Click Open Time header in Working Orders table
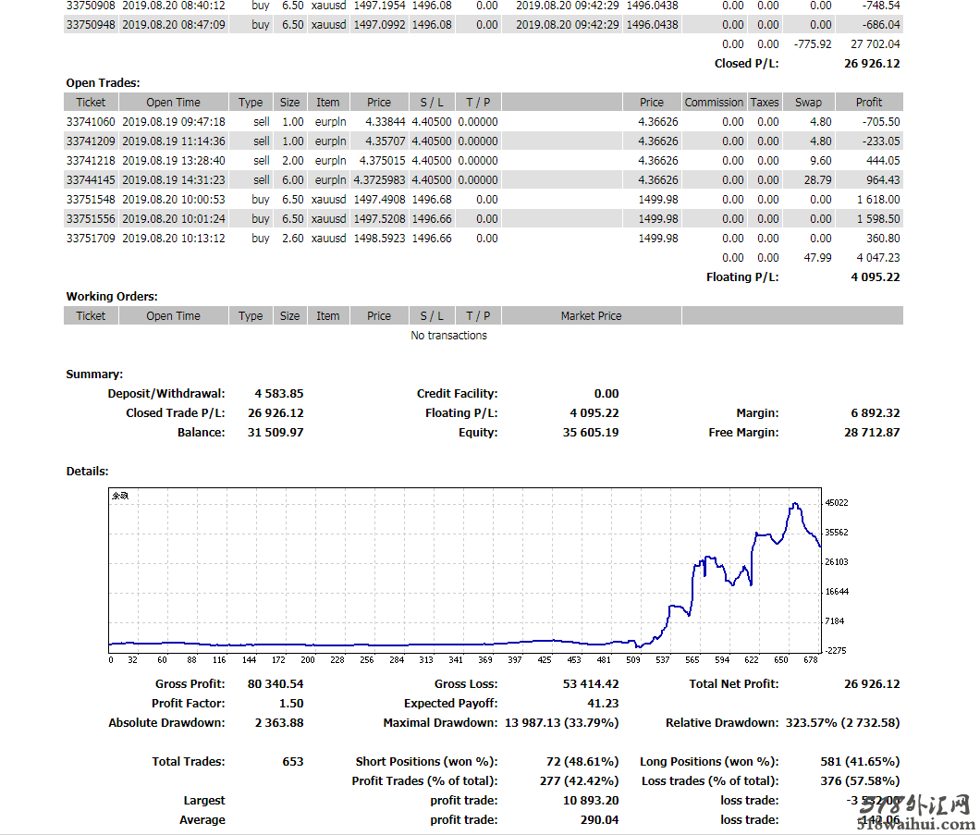The image size is (980, 835). (173, 316)
